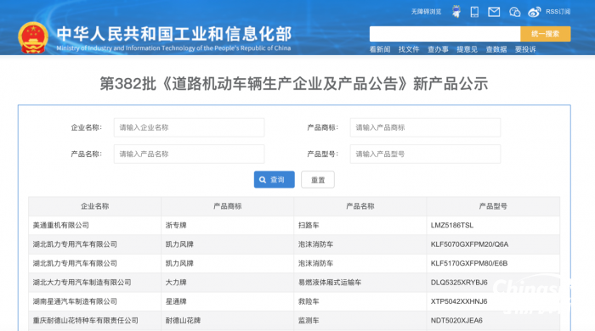
Task: Open the Weibo icon in header
Action: pos(534,12)
